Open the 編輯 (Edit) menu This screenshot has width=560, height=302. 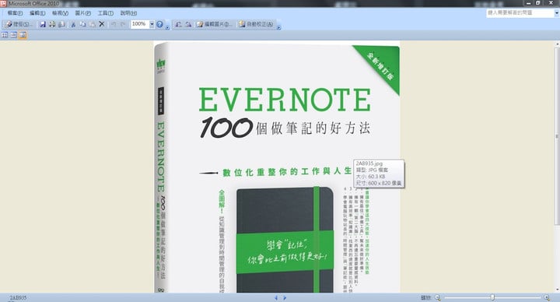(37, 13)
